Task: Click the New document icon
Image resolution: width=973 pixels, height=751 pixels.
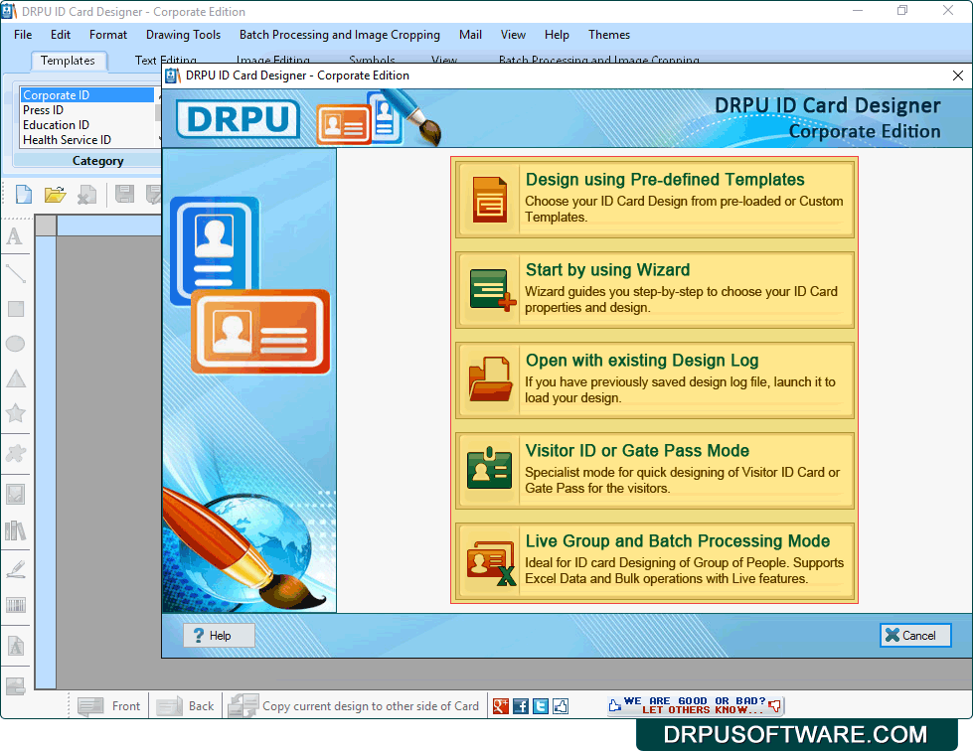Action: [24, 194]
